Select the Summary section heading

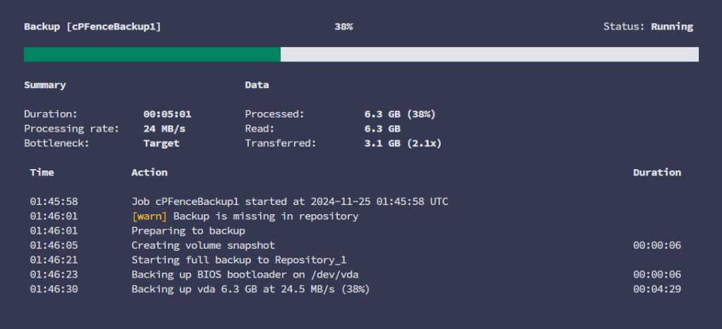[x=45, y=85]
